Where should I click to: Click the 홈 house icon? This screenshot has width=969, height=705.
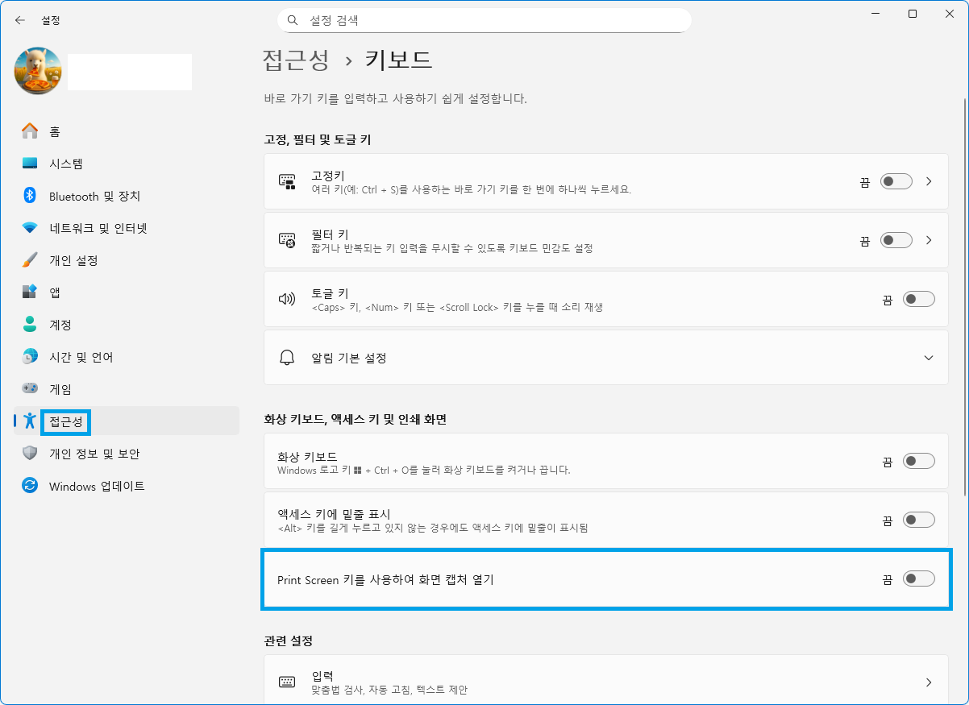[x=30, y=131]
